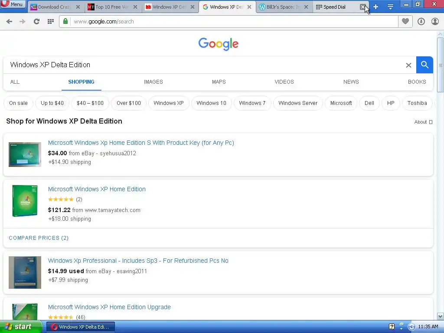The width and height of the screenshot is (444, 333).
Task: Add page to bookmarks heart icon
Action: point(405,21)
